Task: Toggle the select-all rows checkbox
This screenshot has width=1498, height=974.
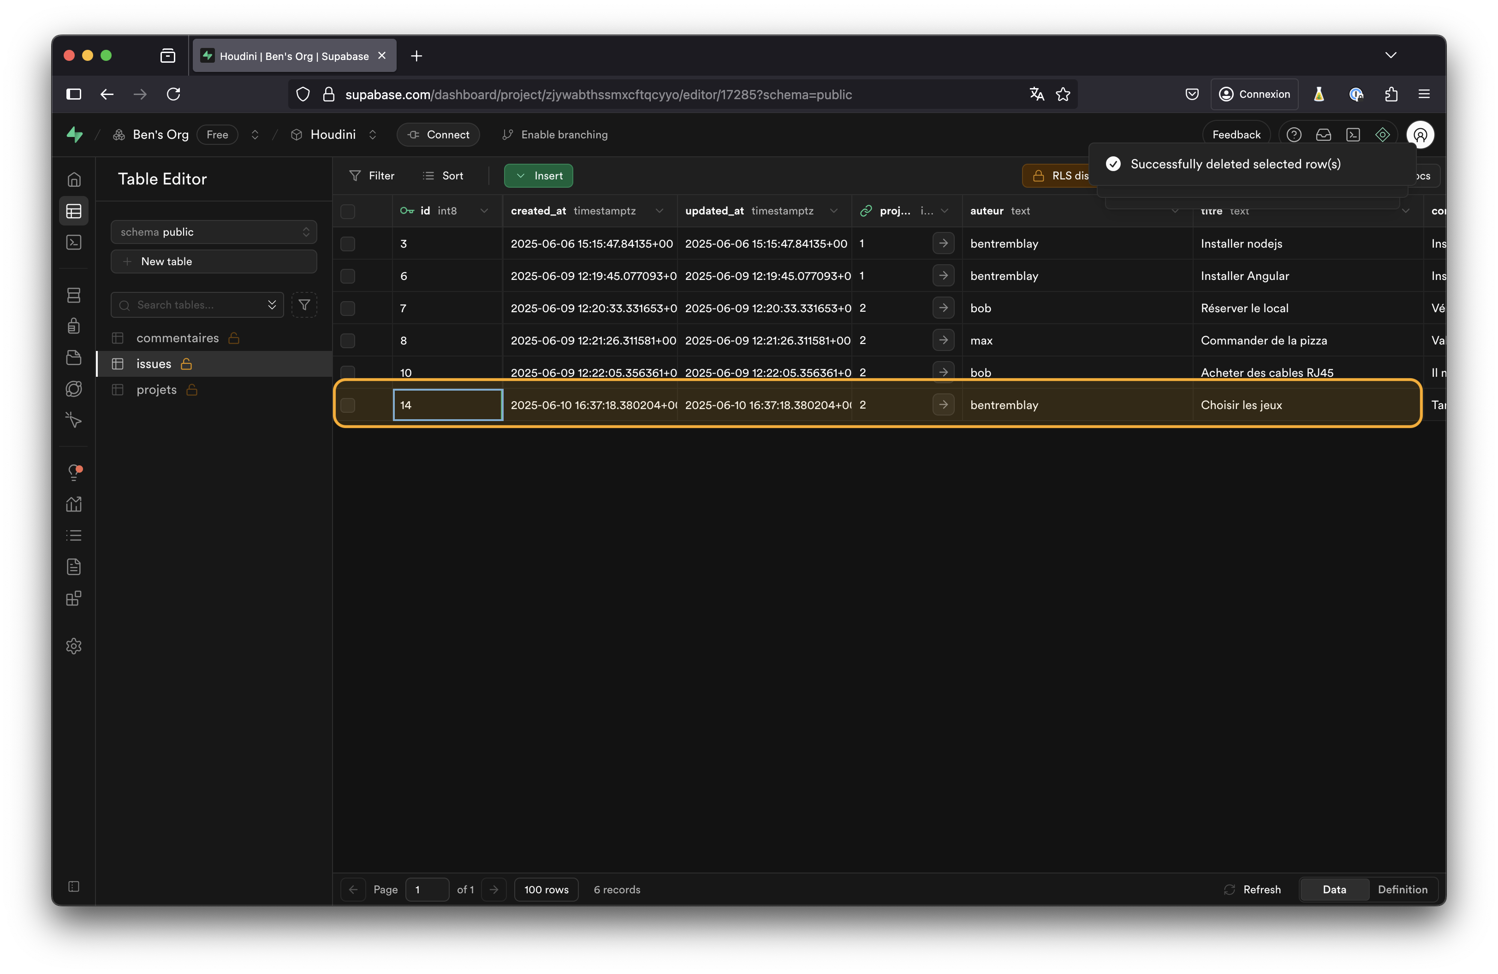Action: click(x=347, y=211)
